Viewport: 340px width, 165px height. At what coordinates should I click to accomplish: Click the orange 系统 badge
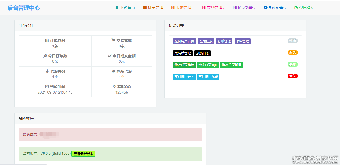click(x=293, y=52)
